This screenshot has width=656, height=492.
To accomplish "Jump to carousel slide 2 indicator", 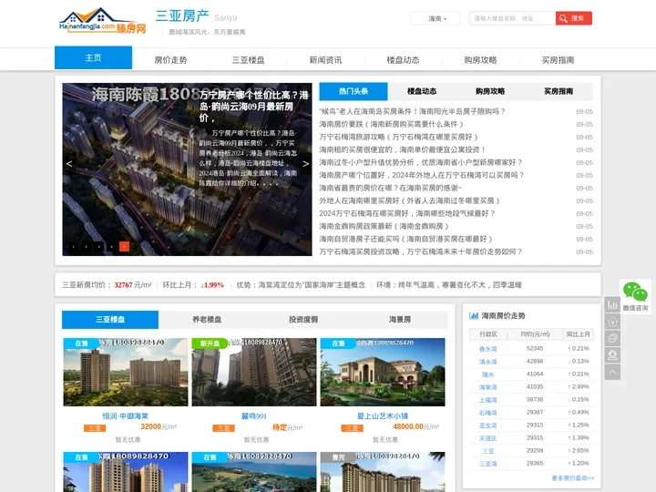I will 87,246.
